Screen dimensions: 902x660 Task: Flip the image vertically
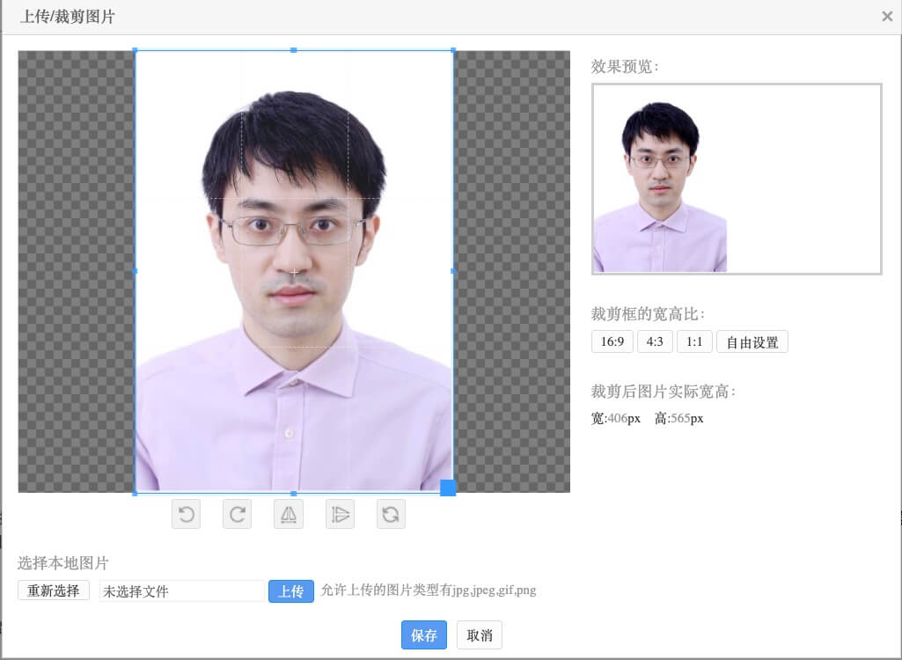pos(340,515)
